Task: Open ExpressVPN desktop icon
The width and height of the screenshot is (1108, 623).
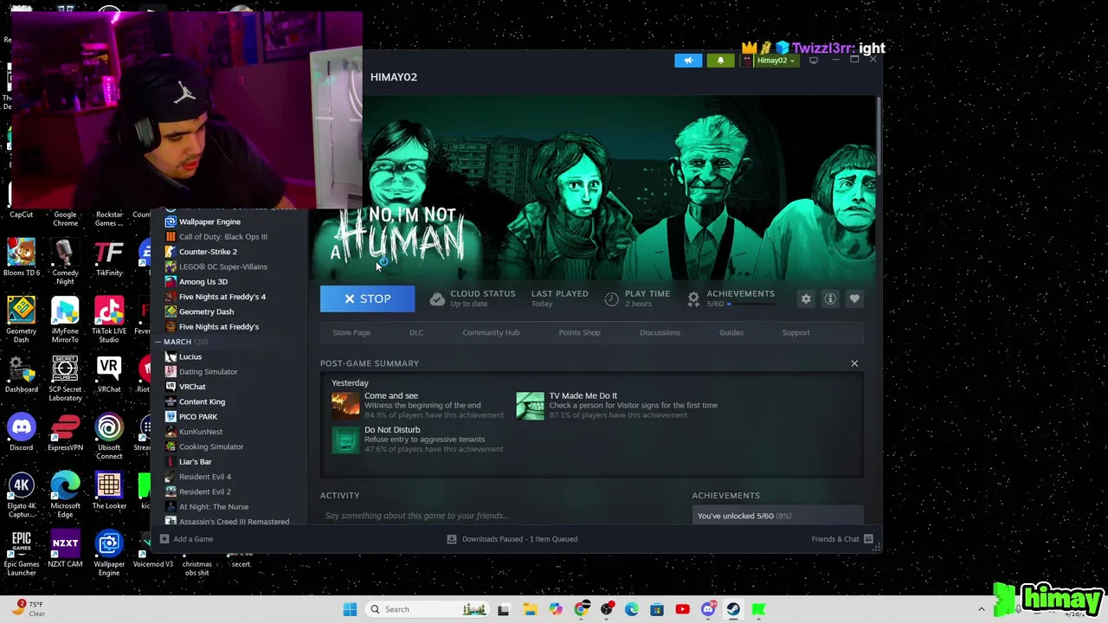Action: click(x=65, y=433)
